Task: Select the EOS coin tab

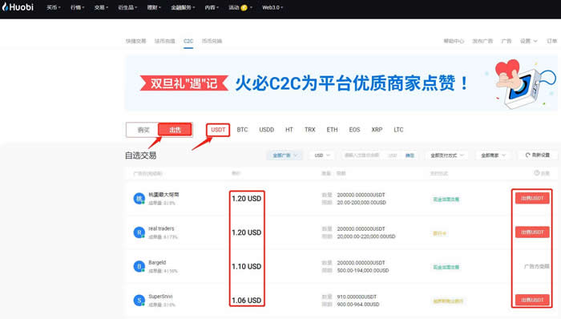Action: point(354,130)
